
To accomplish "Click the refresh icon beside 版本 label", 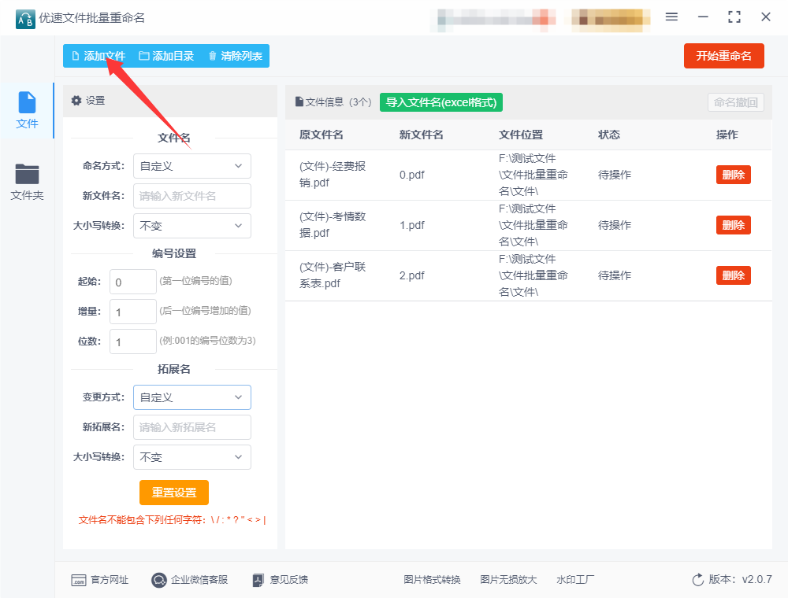I will 698,580.
